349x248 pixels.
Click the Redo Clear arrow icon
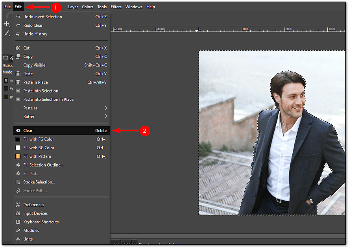[18, 25]
